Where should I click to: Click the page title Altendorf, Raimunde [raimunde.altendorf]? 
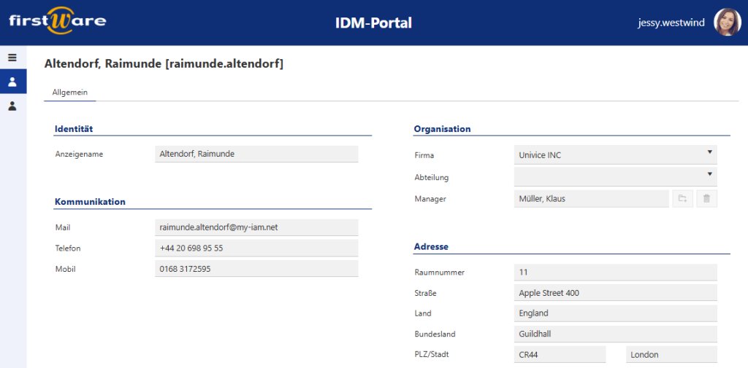pyautogui.click(x=164, y=64)
